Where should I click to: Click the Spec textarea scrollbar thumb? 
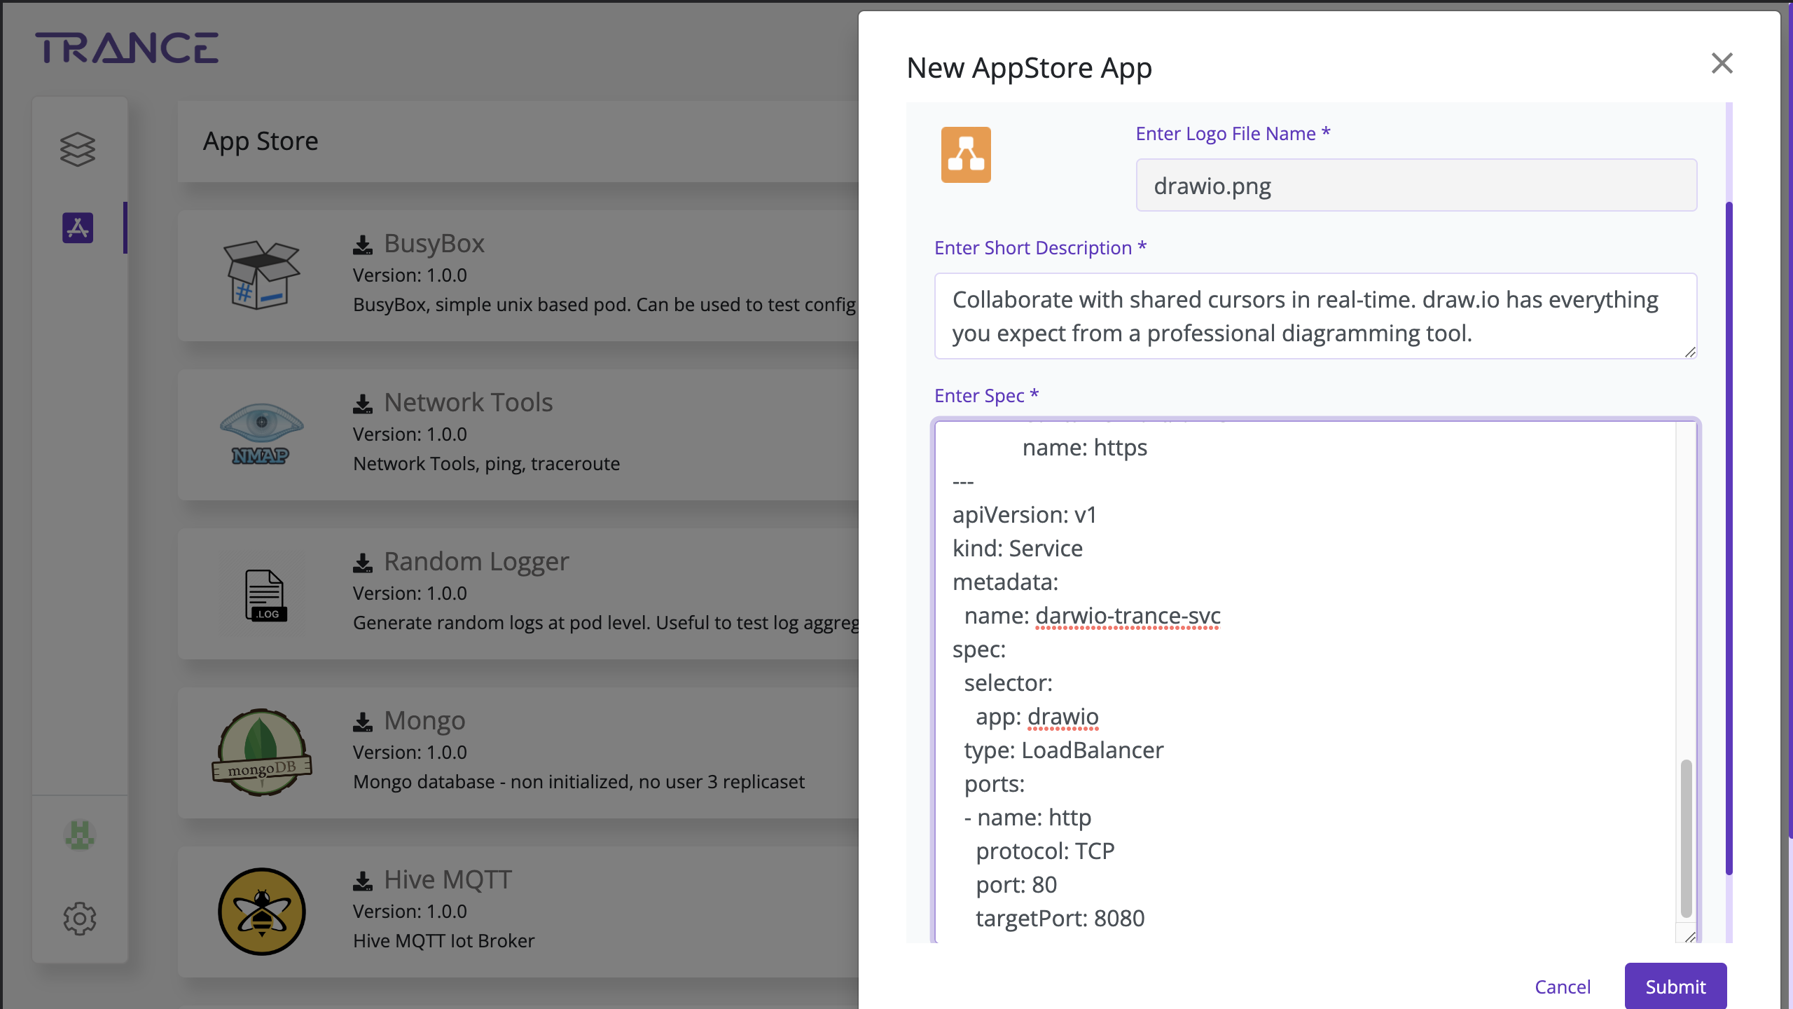pos(1686,838)
